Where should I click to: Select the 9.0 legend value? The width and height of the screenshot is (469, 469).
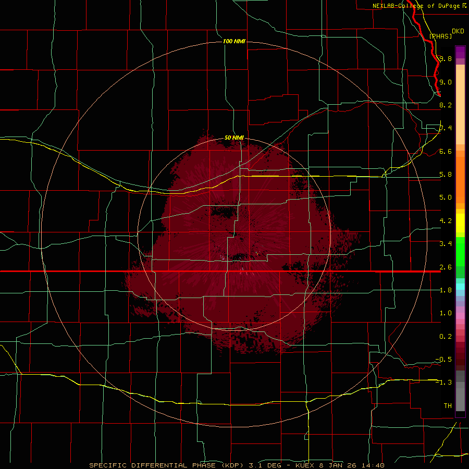pos(446,82)
